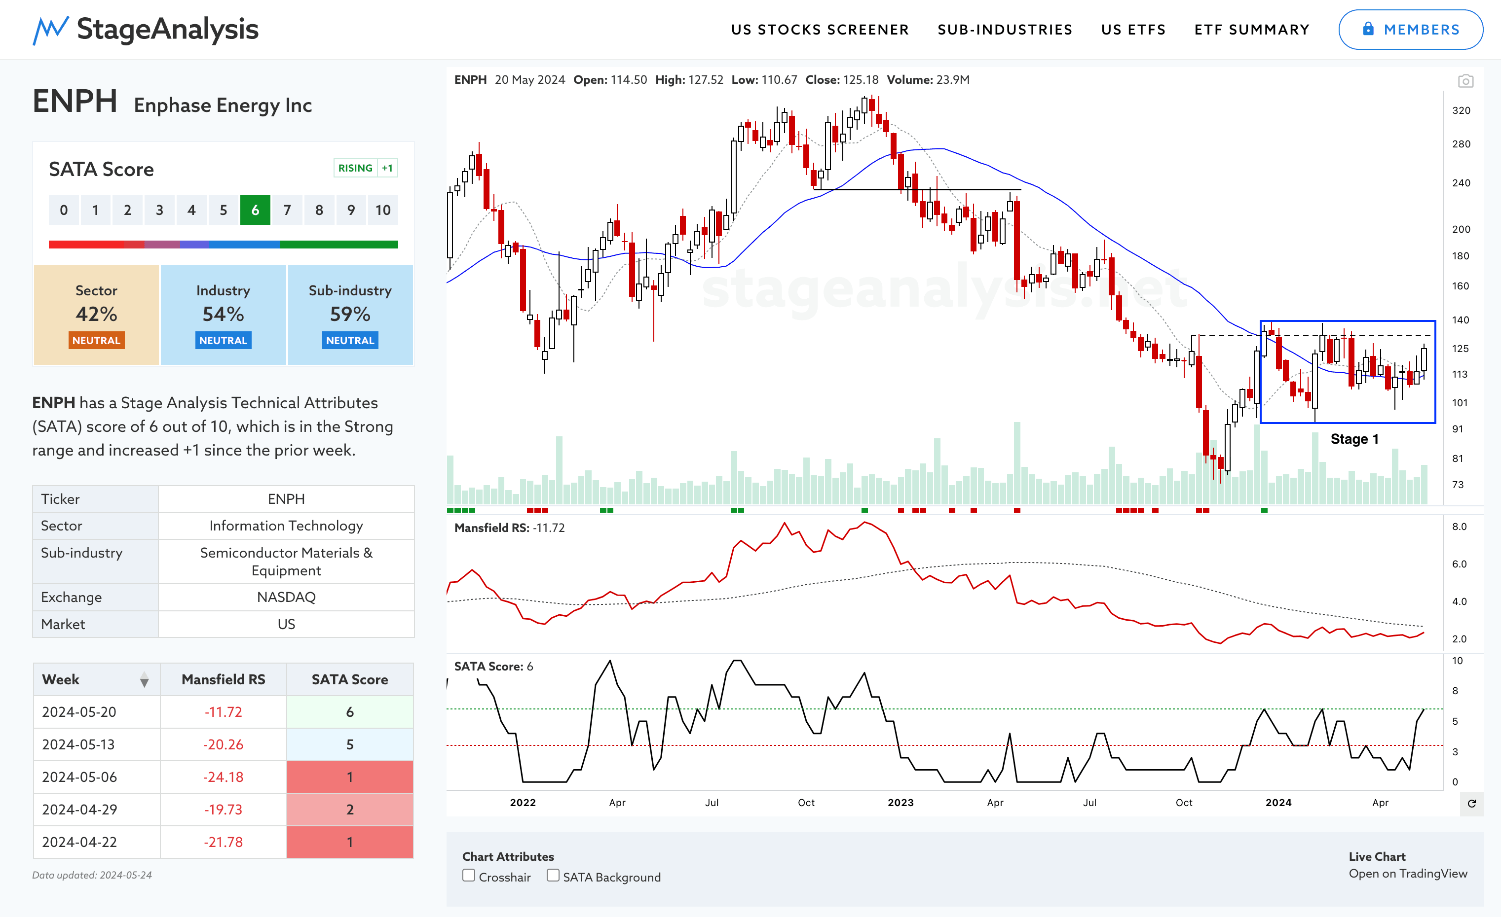Click the StageAnalysis site title
Screen dimensions: 1501x917
168,29
